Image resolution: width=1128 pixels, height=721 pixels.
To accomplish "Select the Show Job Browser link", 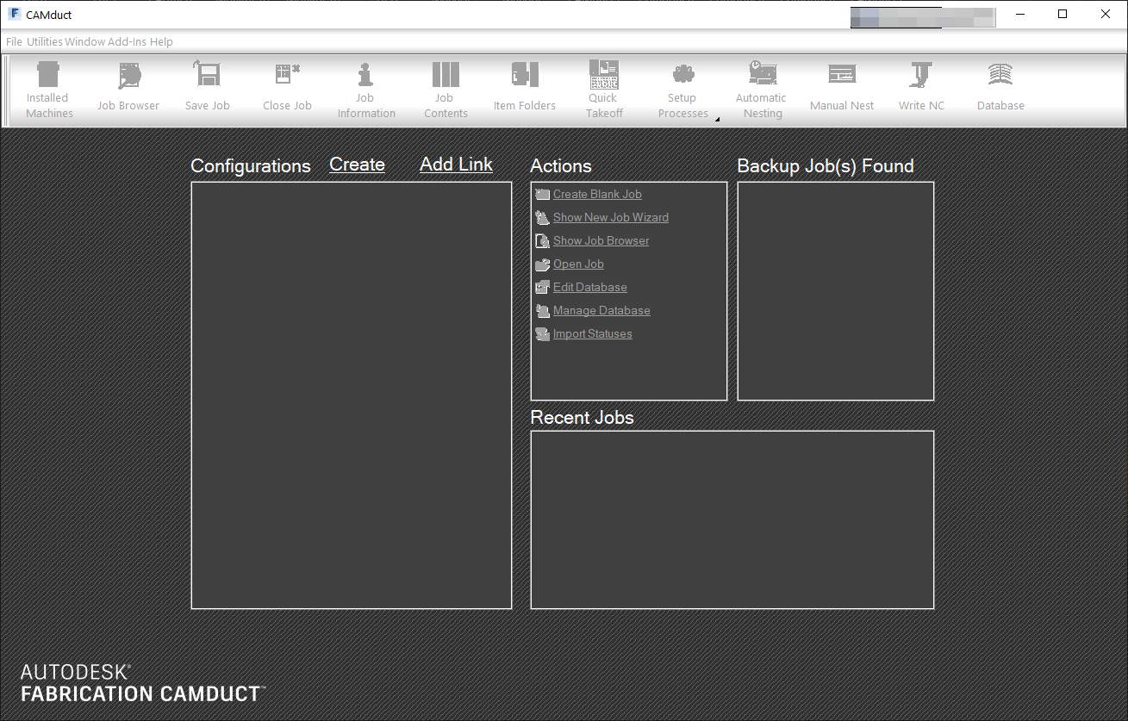I will [601, 241].
